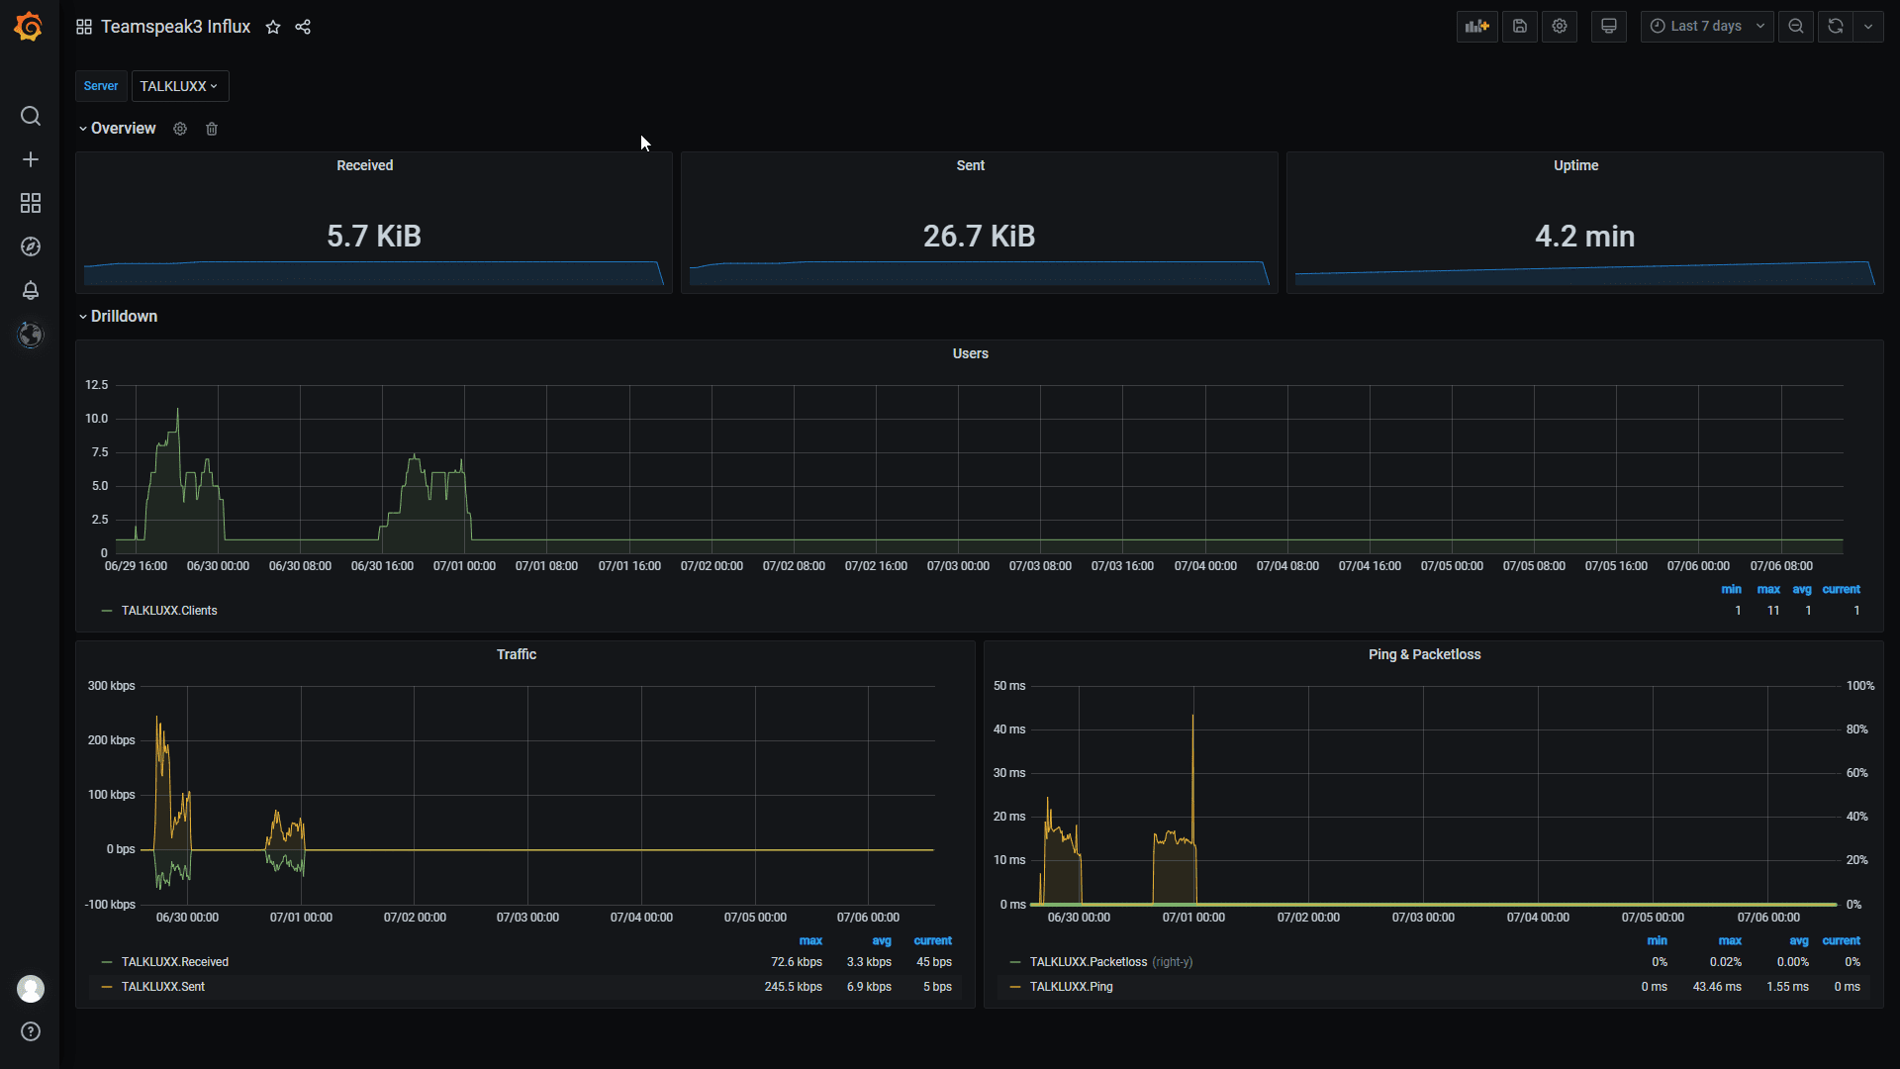The height and width of the screenshot is (1069, 1900).
Task: Delete the Overview row with trash icon
Action: point(212,129)
